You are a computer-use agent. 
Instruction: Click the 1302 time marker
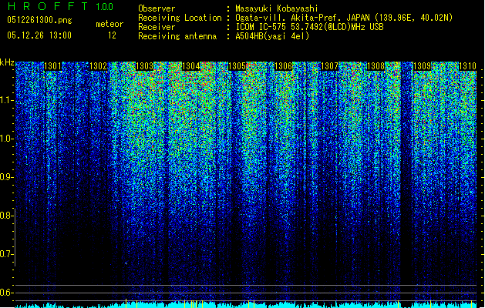tap(98, 66)
